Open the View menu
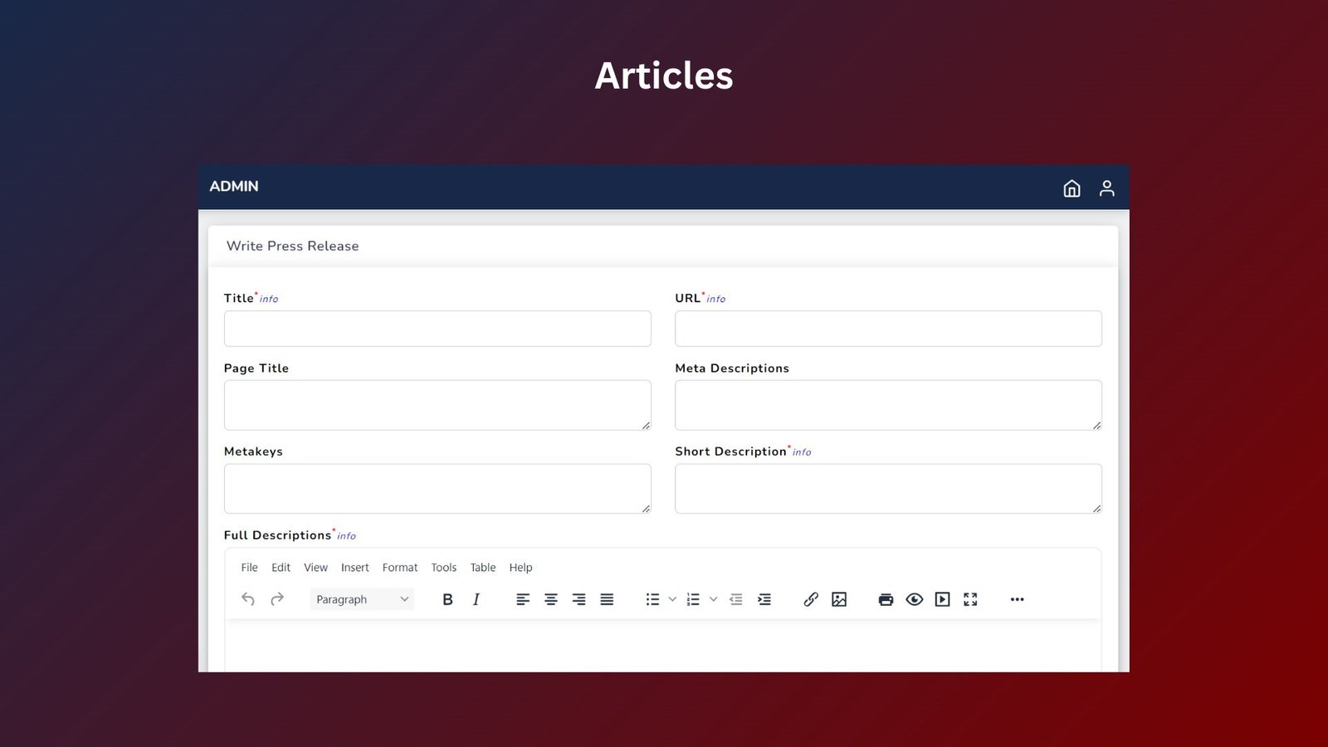Screen dimensions: 1328x747 (x=315, y=568)
